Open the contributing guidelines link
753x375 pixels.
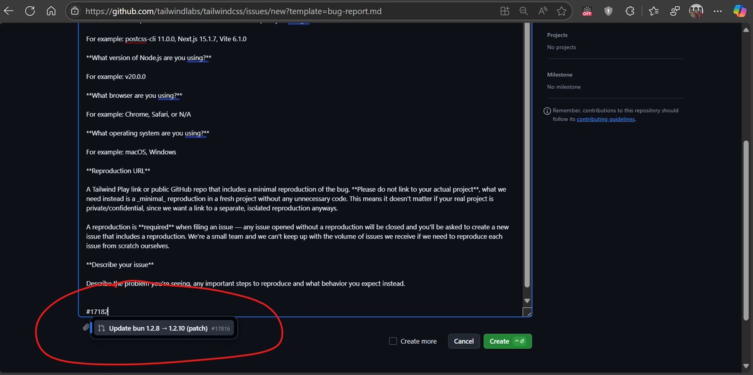[606, 119]
